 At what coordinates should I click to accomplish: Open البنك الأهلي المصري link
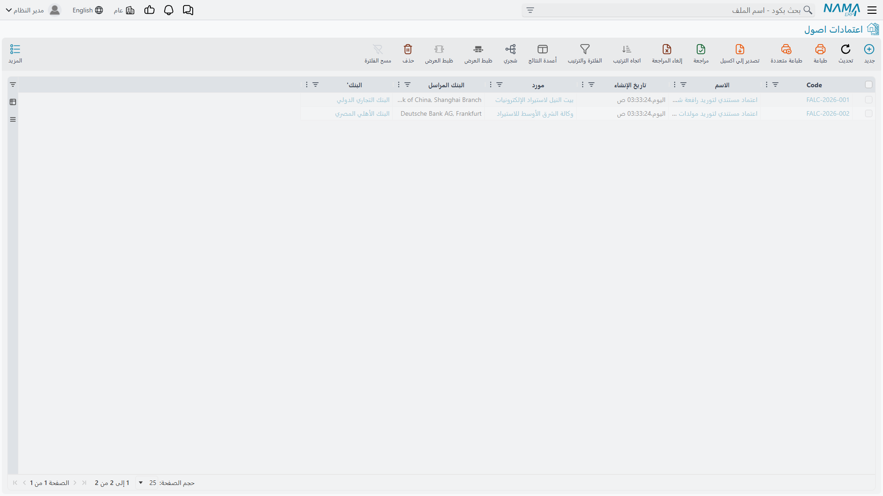pyautogui.click(x=362, y=113)
